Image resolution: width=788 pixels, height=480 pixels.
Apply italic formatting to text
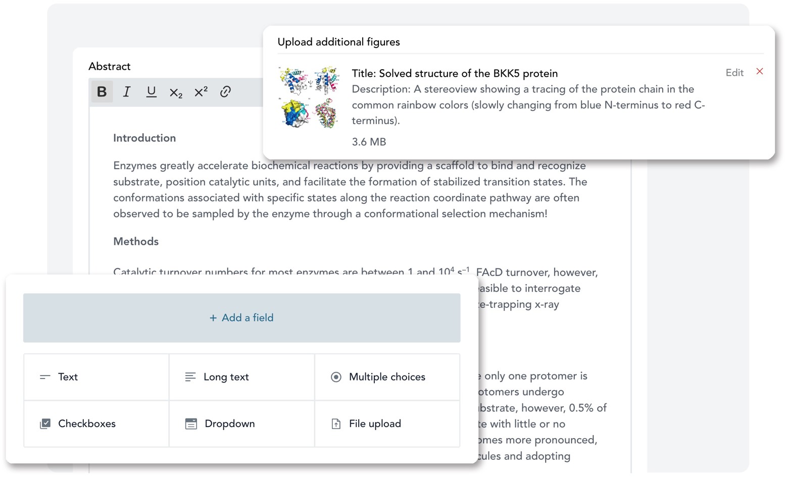[x=127, y=92]
